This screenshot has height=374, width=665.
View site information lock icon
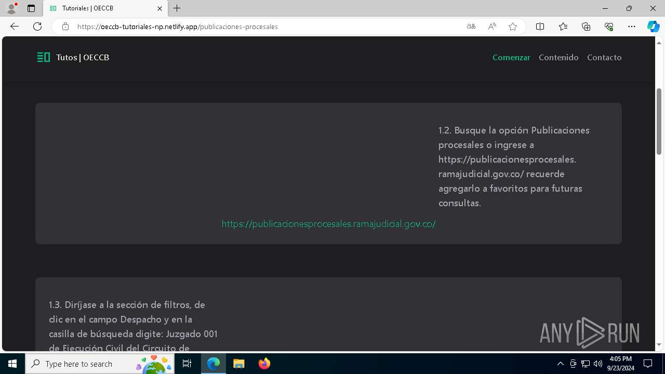click(x=65, y=26)
